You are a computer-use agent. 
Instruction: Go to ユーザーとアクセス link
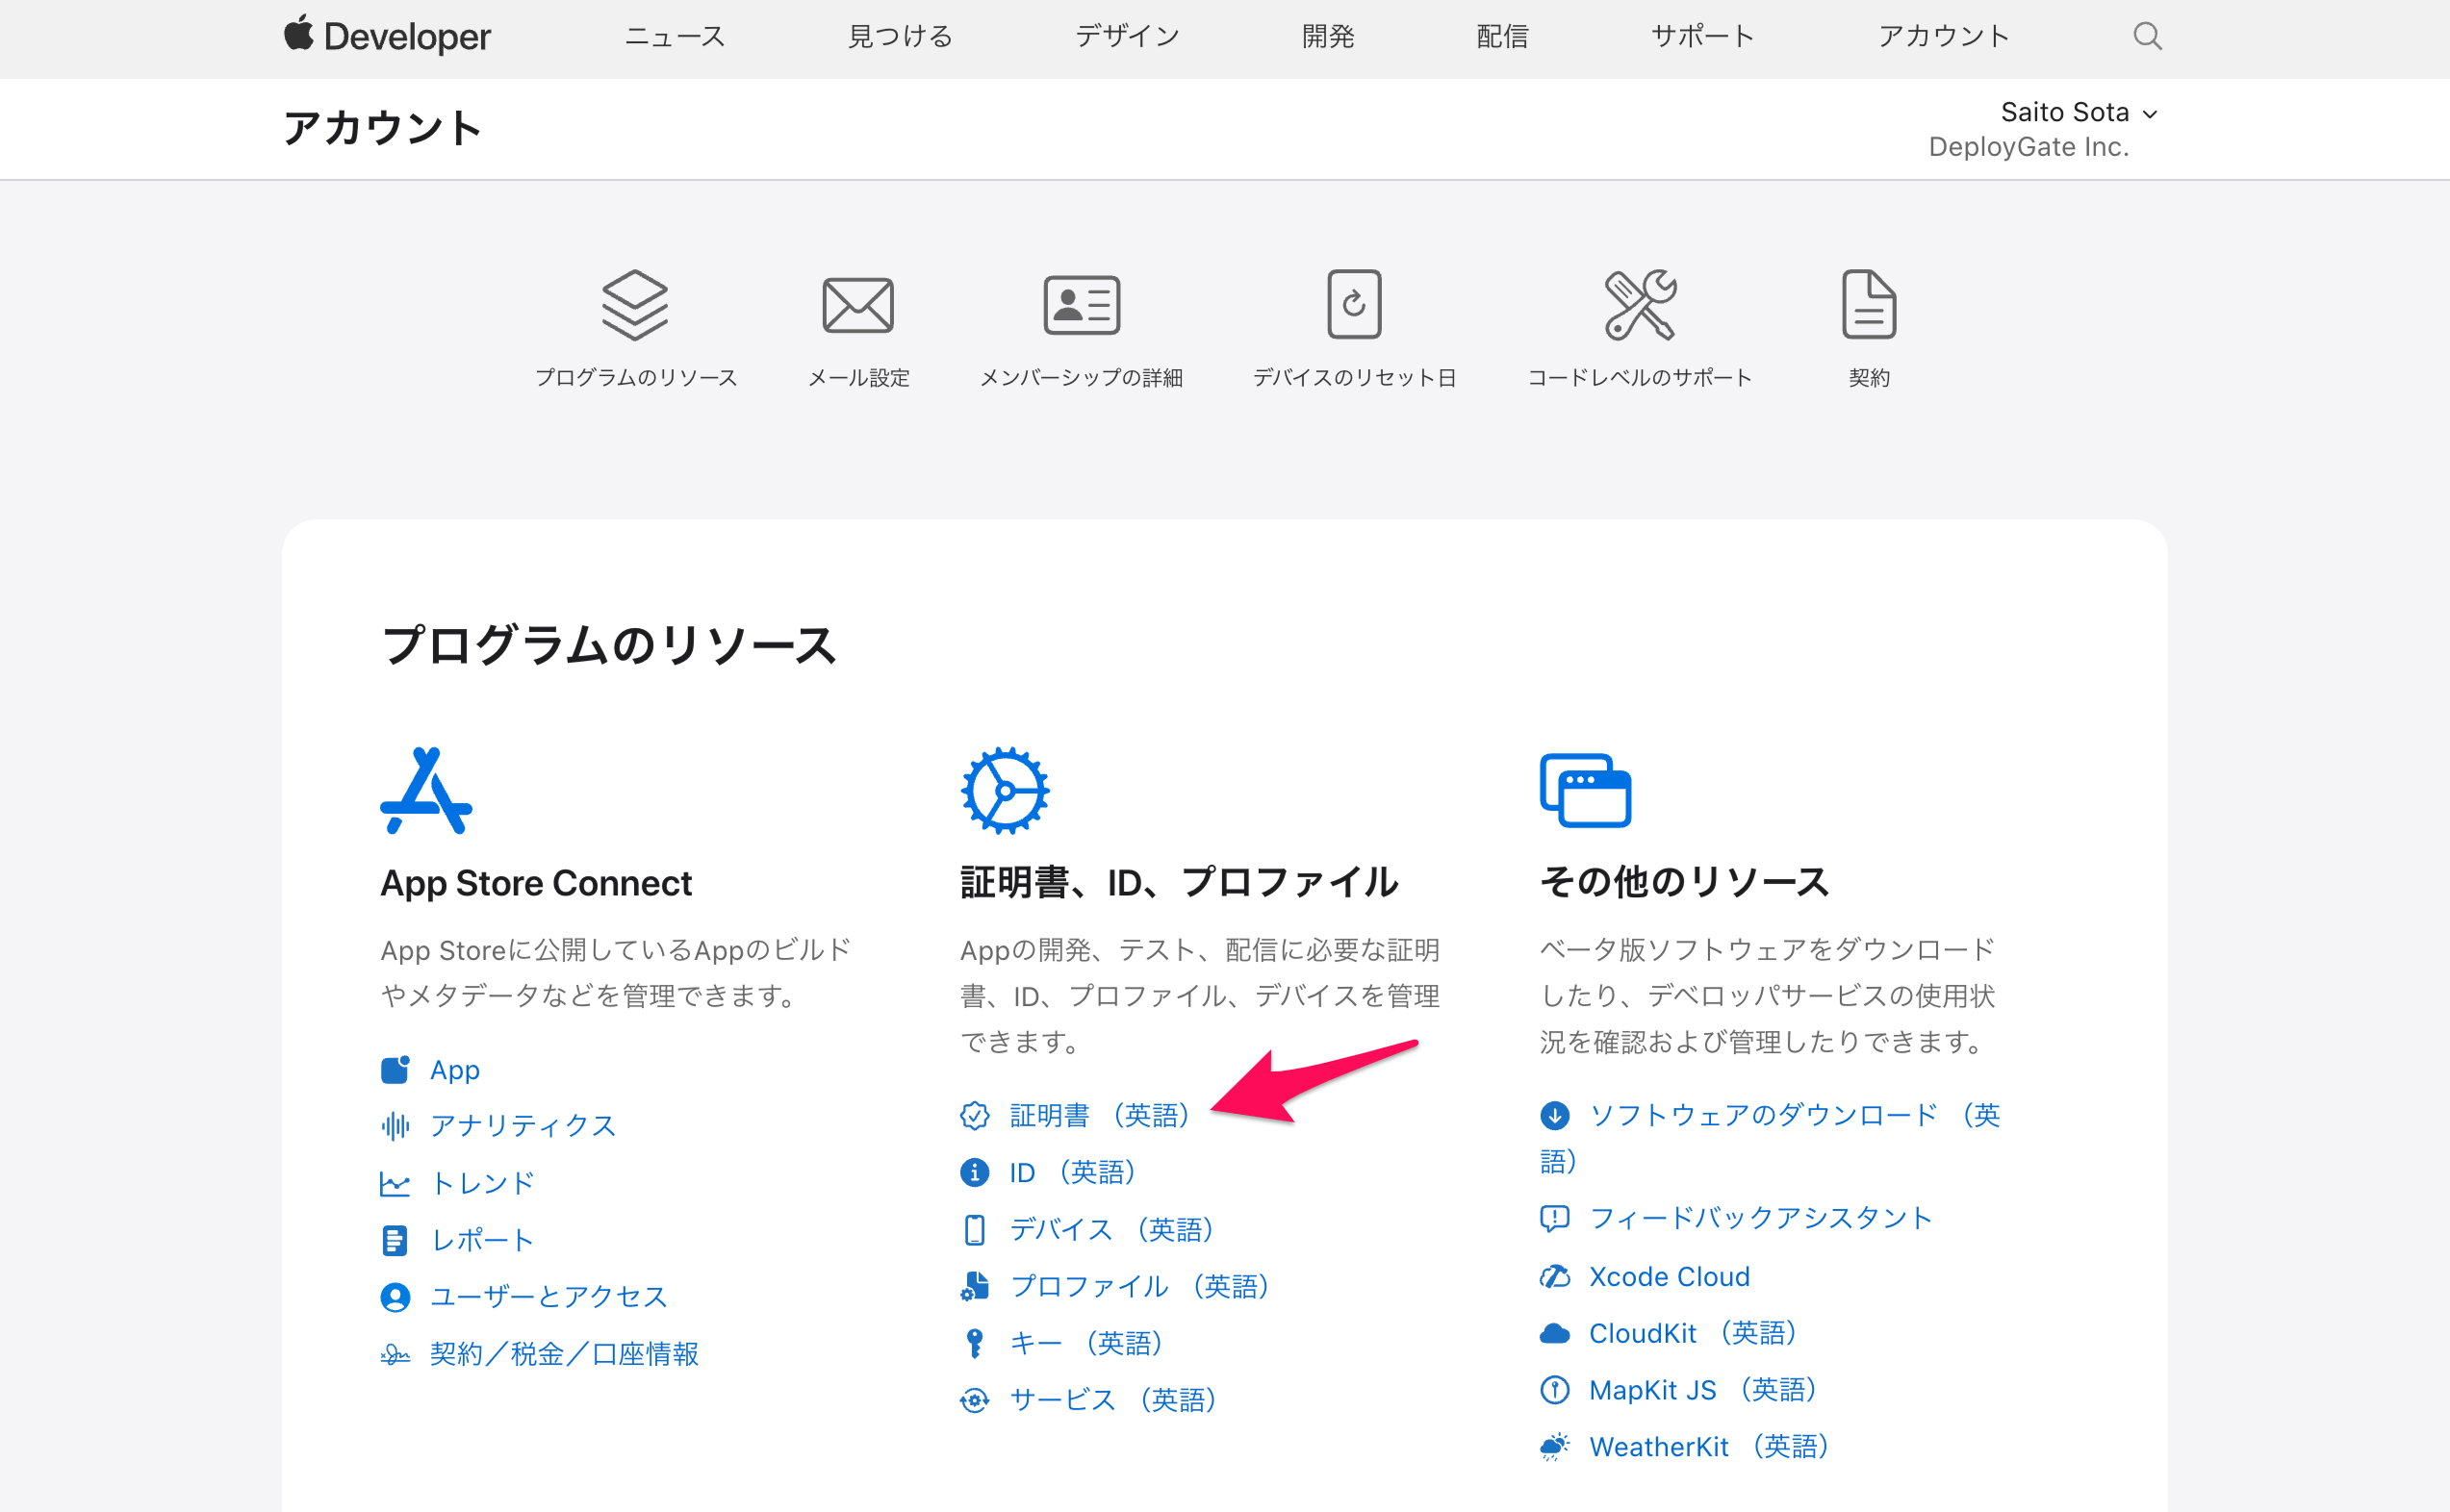549,1297
